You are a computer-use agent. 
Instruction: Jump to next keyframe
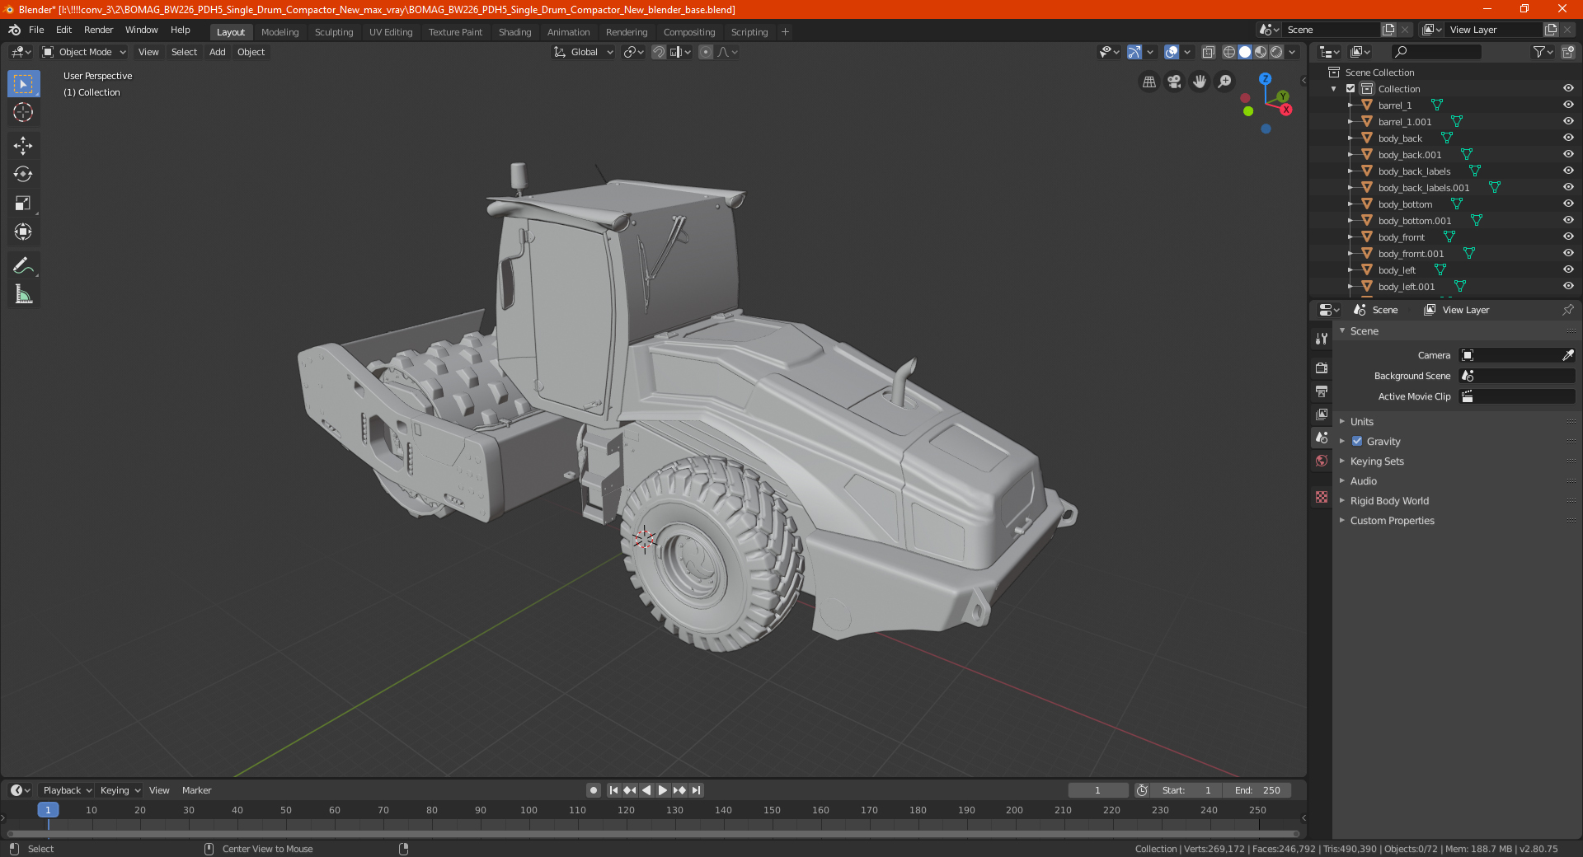tap(679, 790)
